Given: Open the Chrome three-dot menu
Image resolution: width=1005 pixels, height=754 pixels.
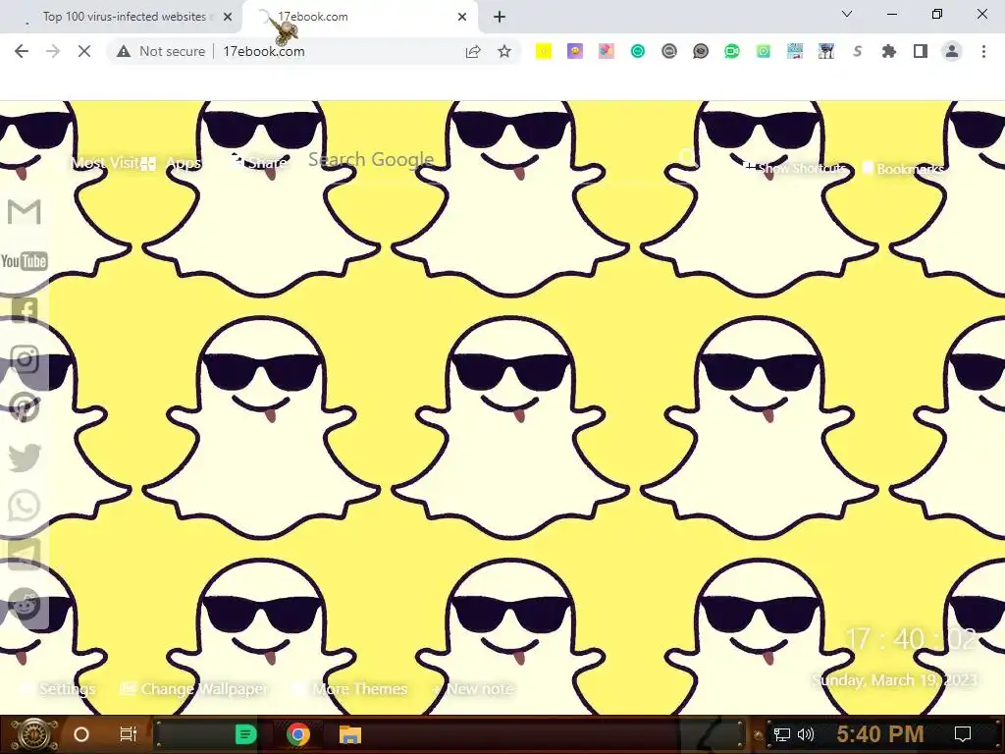Looking at the screenshot, I should click(983, 51).
